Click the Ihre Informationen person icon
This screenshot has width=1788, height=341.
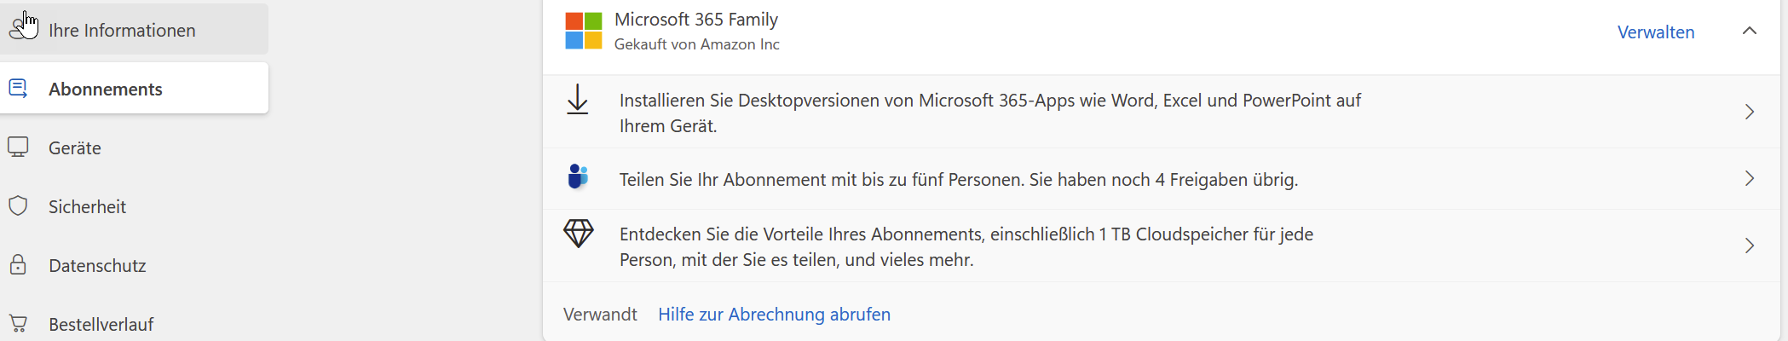click(x=19, y=30)
